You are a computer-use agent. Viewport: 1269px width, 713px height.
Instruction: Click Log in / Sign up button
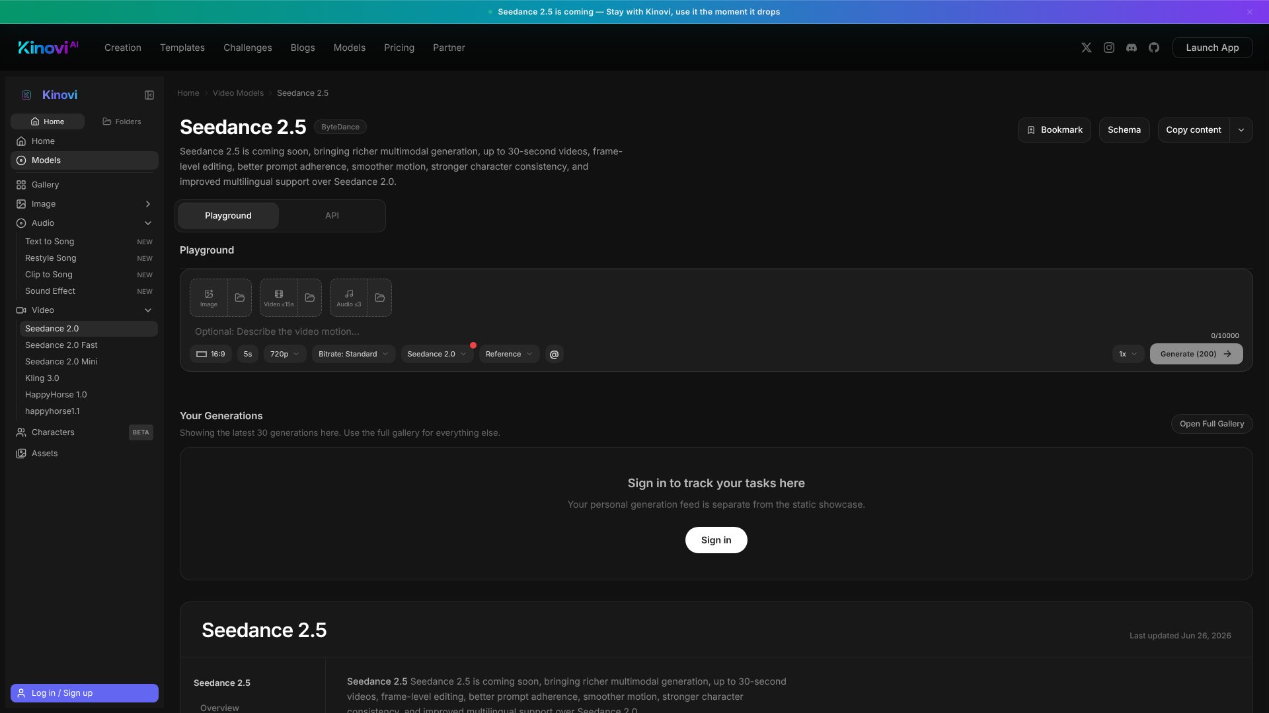click(85, 693)
